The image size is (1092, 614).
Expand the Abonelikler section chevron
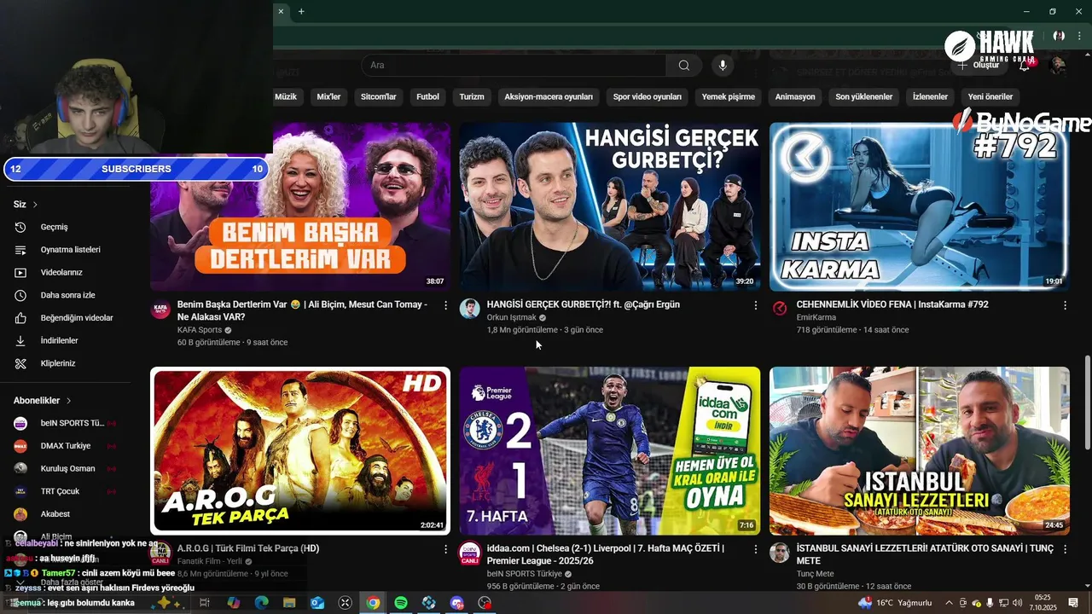pos(68,401)
